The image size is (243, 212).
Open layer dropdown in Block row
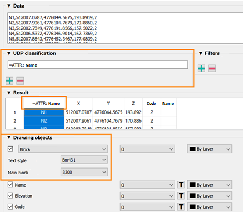[147, 149]
